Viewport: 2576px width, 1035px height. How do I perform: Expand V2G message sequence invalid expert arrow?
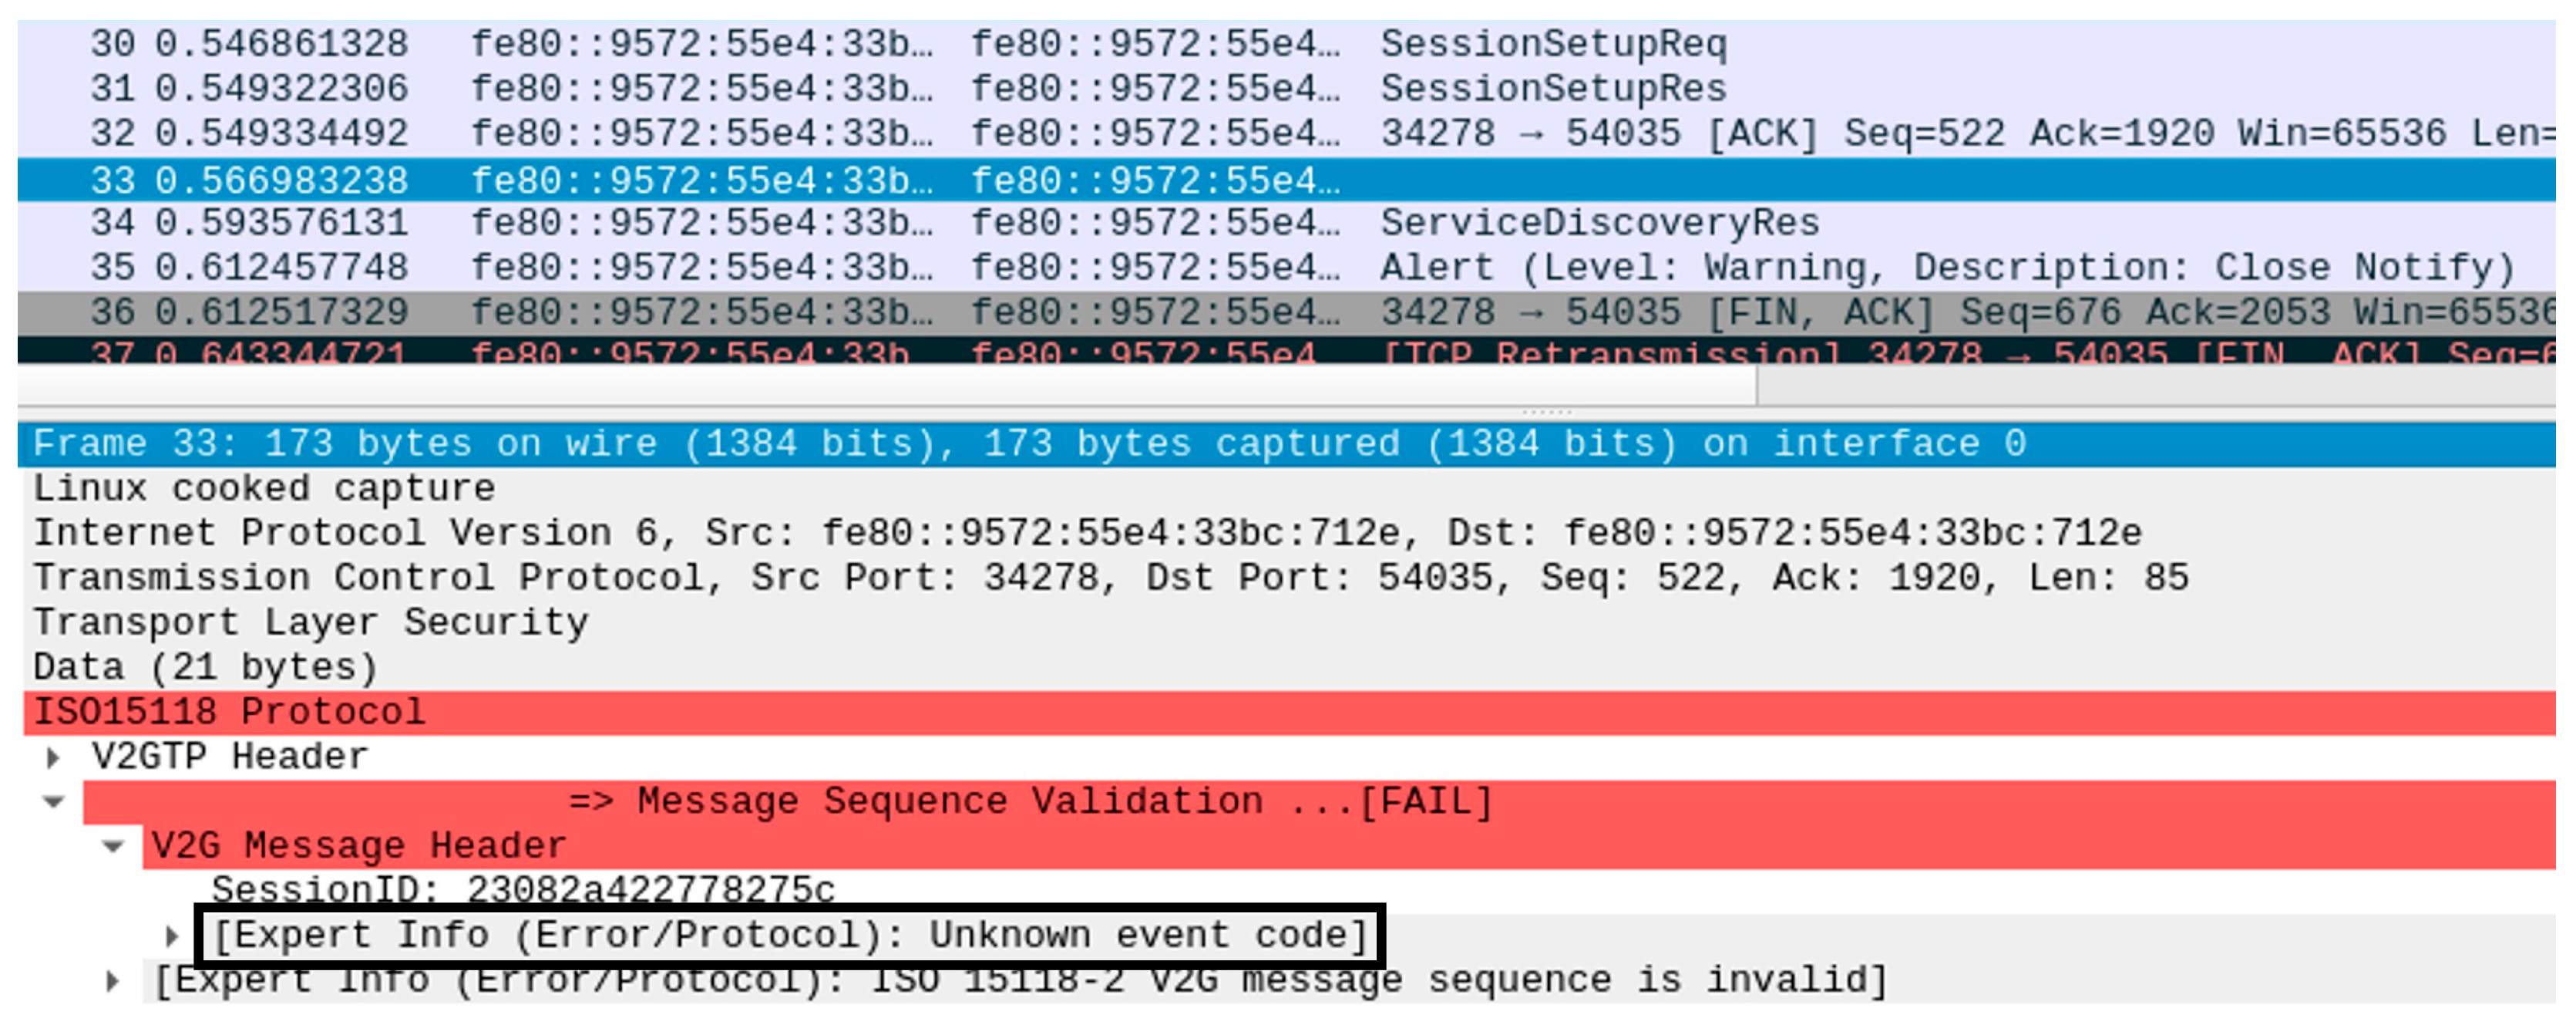(113, 982)
